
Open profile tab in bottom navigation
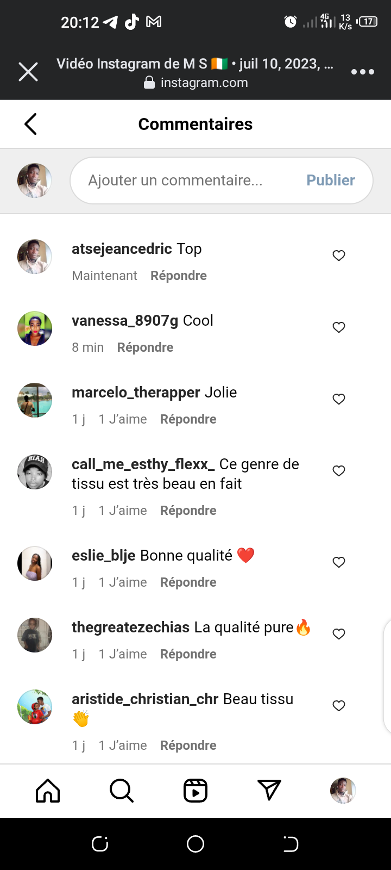[x=343, y=791]
